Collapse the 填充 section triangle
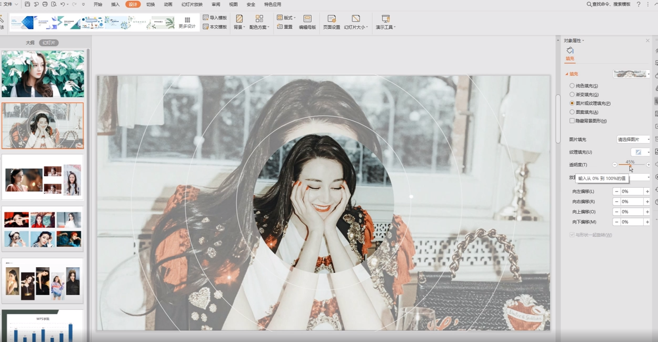 (x=567, y=74)
